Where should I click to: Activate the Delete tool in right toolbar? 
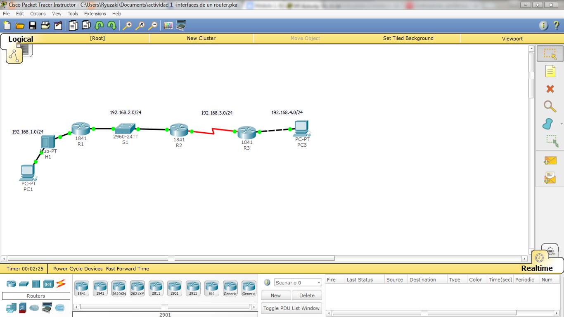(549, 89)
